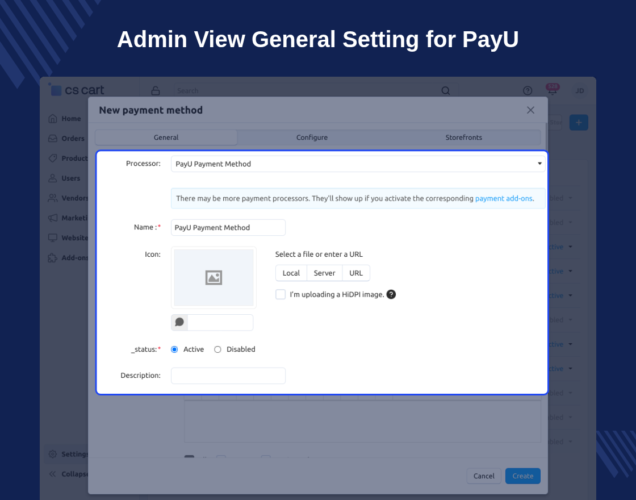The width and height of the screenshot is (636, 500).
Task: Click the rich text editor area below
Action: [x=362, y=422]
